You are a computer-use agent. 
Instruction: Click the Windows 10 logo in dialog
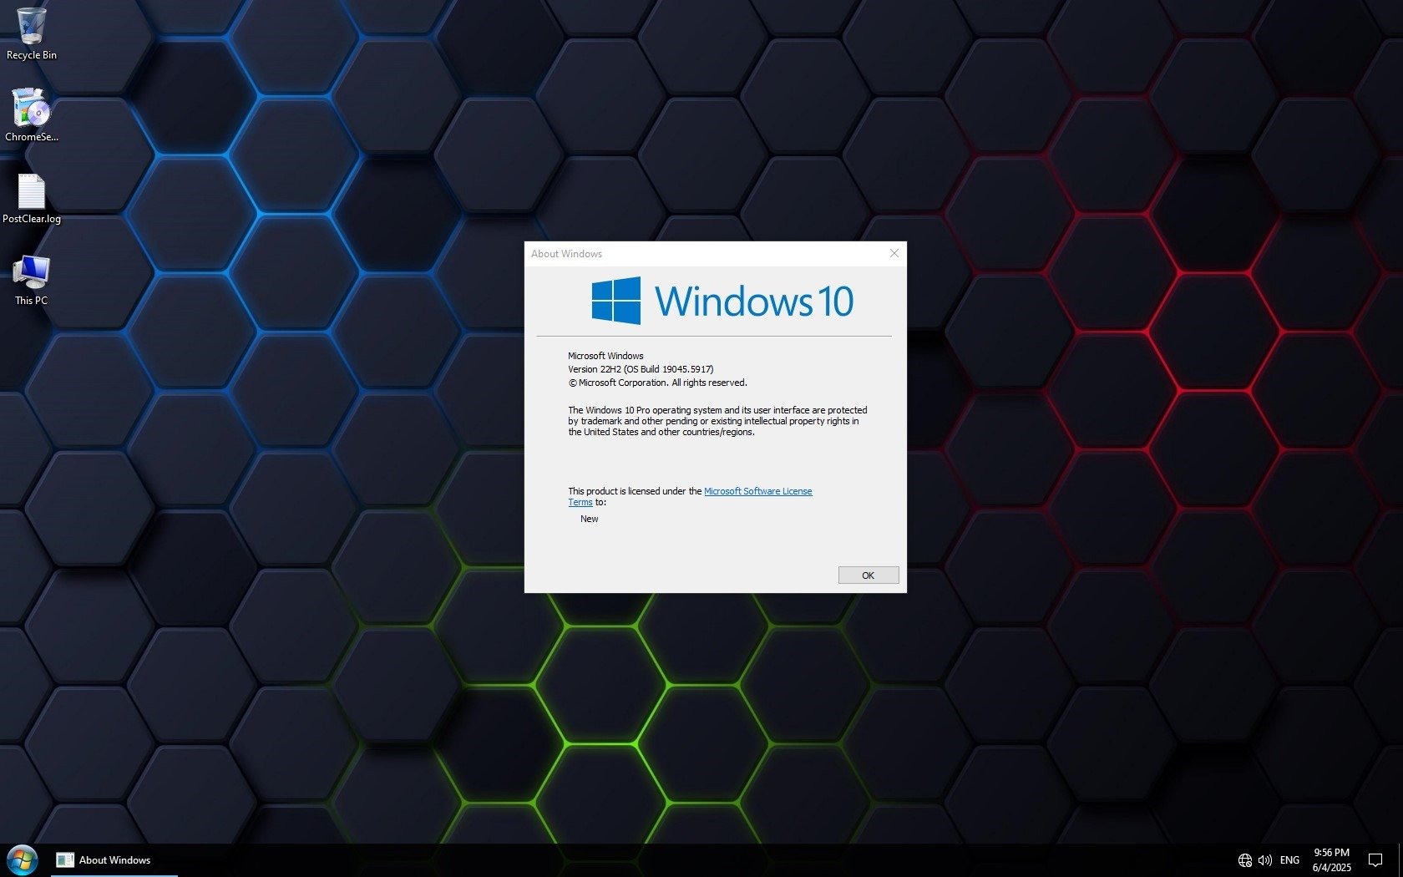click(722, 301)
